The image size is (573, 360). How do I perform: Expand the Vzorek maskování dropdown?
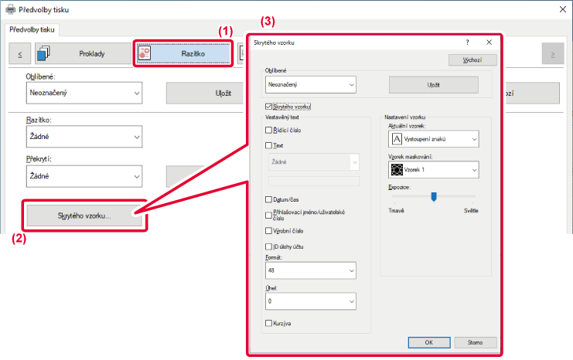point(433,169)
